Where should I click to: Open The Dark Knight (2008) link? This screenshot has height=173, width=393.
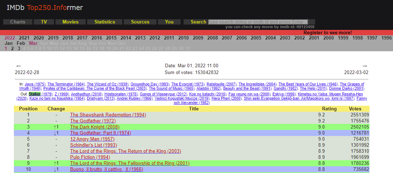[x=94, y=127]
